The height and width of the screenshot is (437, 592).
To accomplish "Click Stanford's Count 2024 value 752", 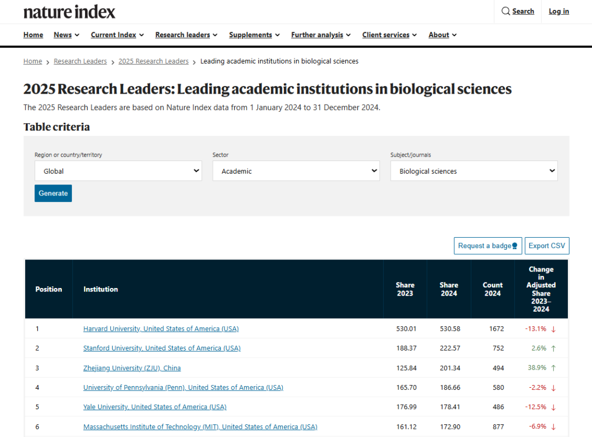I will 498,348.
